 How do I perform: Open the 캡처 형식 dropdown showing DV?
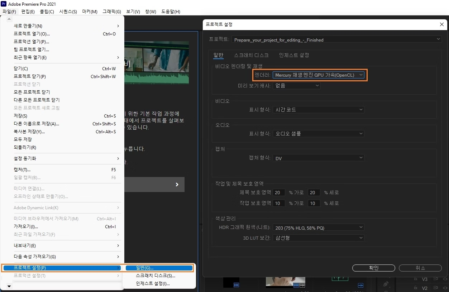pos(319,158)
